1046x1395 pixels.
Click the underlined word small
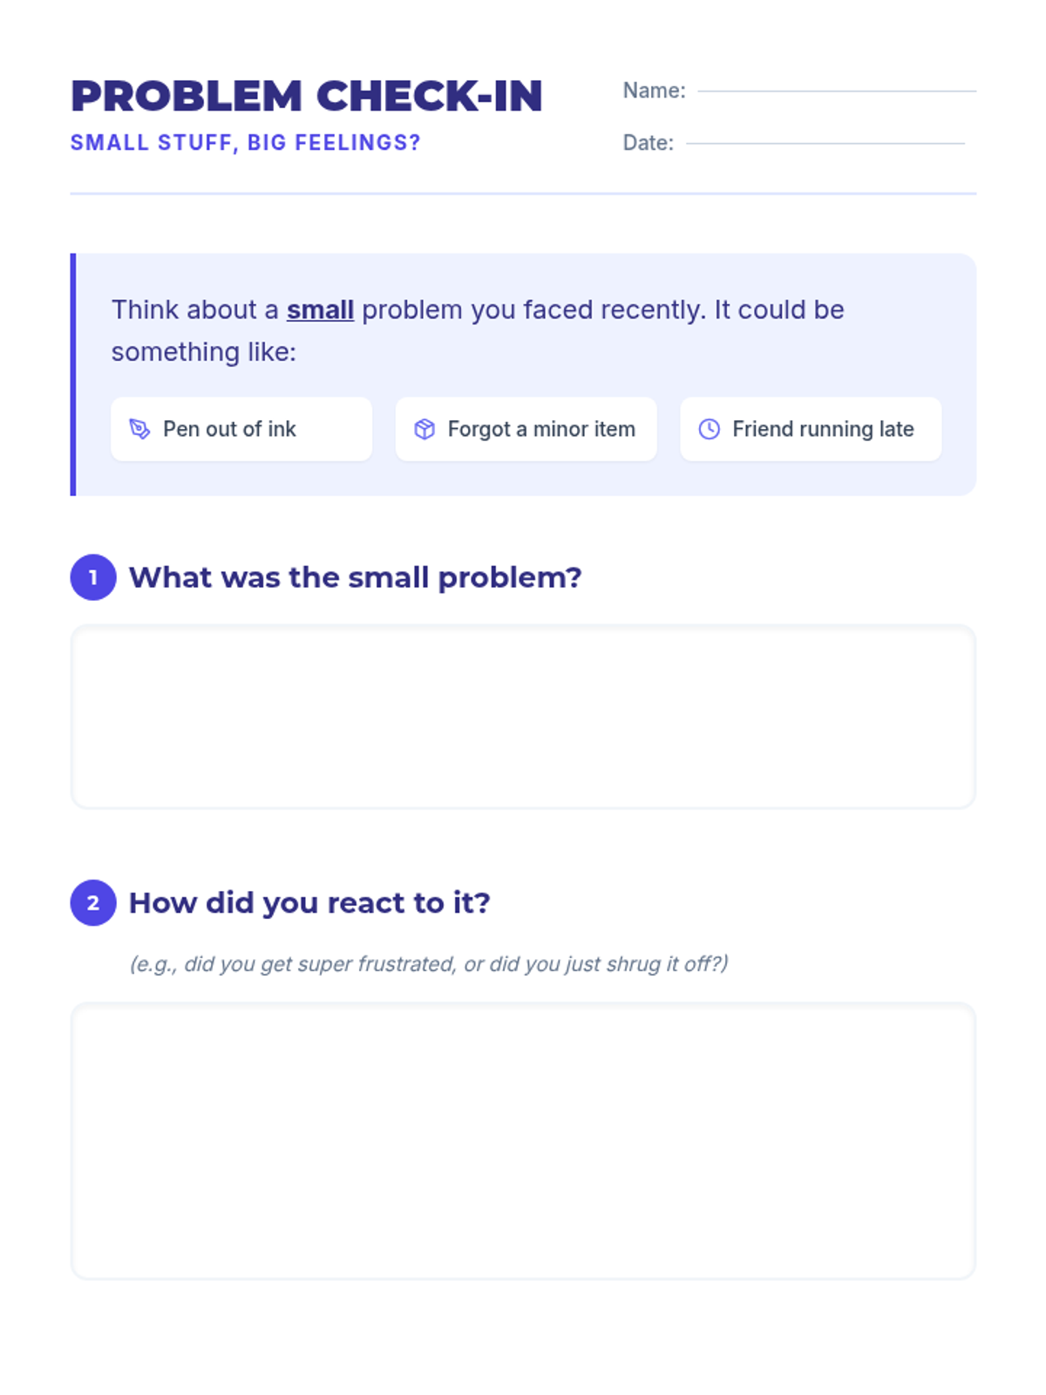tap(320, 310)
